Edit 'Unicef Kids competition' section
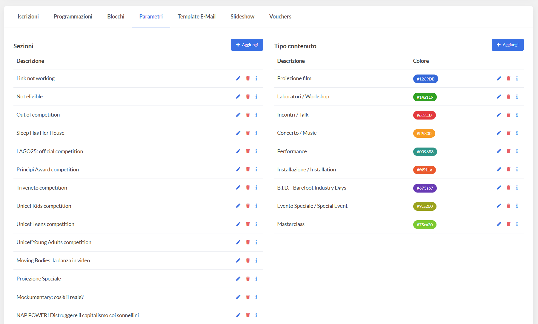The image size is (538, 324). click(x=238, y=206)
